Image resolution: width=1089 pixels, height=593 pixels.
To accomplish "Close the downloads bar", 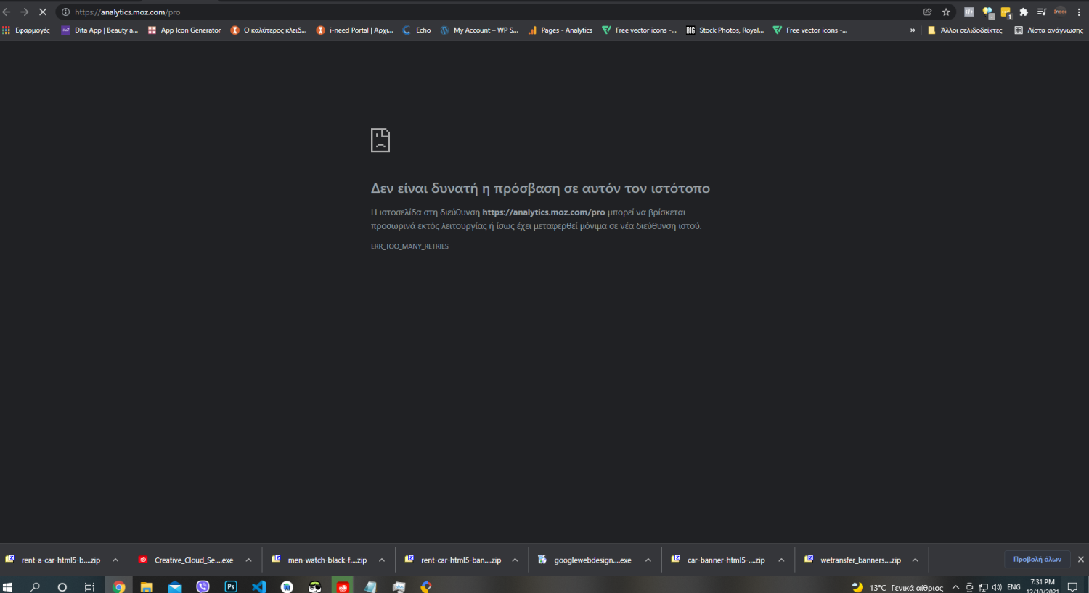I will point(1080,559).
